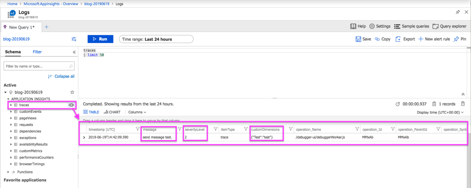
Task: Select customMetrics in schema tree
Action: 31,151
